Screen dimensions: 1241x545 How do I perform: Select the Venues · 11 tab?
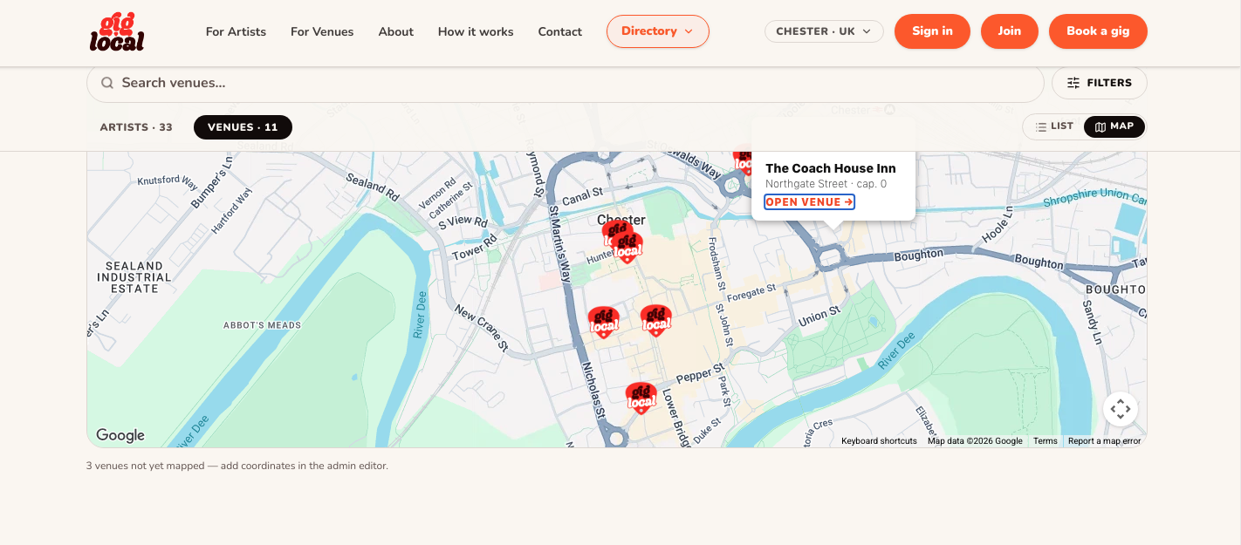click(x=243, y=127)
